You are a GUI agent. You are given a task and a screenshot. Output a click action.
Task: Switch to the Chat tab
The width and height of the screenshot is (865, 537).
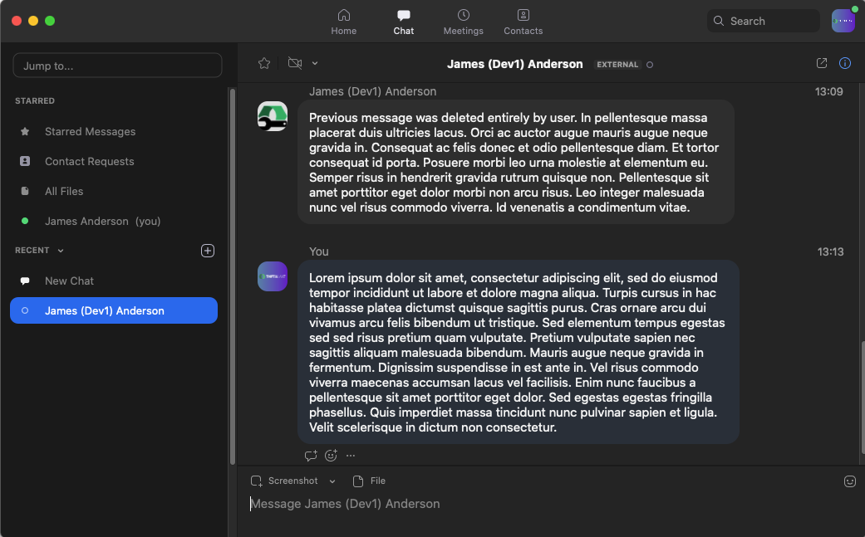403,22
